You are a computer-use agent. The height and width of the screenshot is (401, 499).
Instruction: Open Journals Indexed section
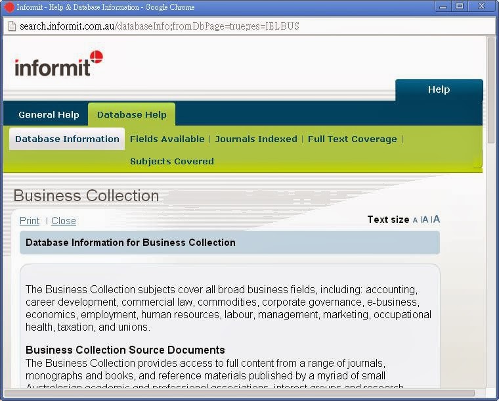pos(256,139)
